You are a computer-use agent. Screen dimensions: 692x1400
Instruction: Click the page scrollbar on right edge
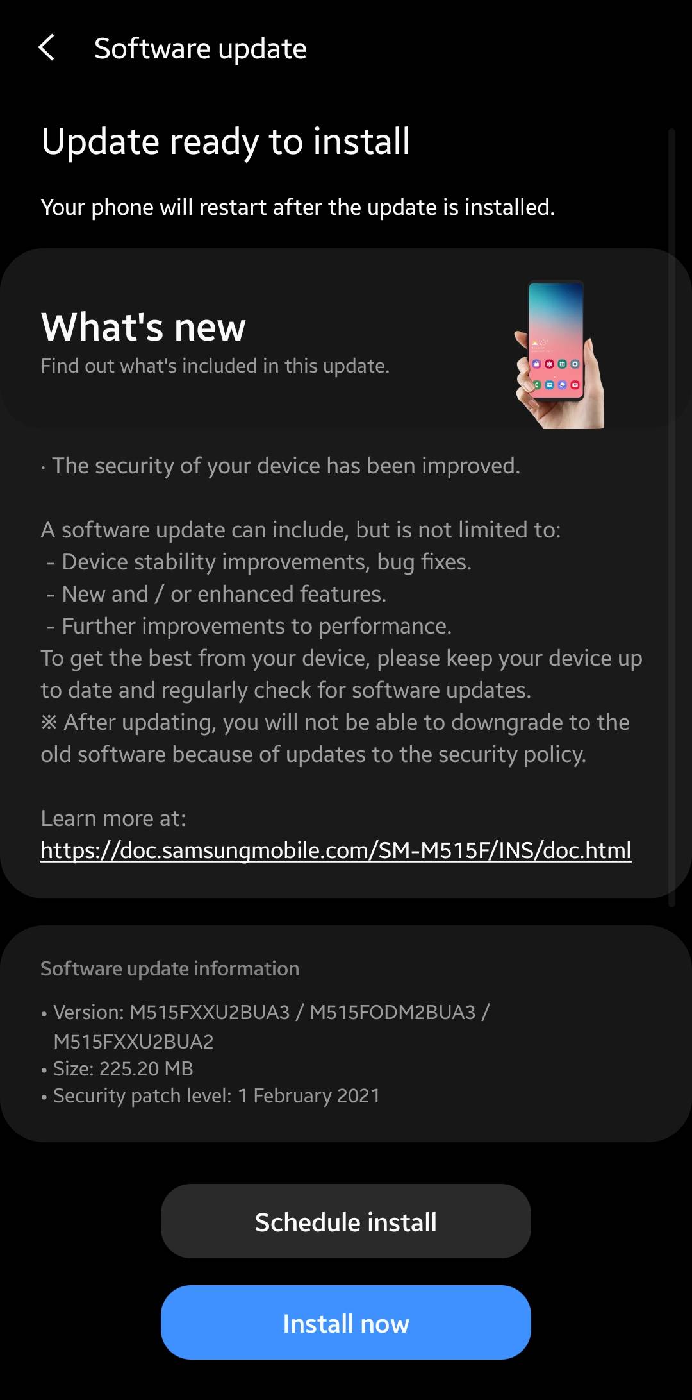coord(671,518)
